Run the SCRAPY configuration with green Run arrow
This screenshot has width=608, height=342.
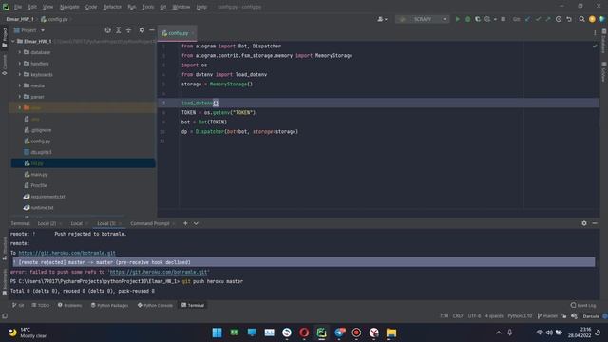tap(458, 19)
